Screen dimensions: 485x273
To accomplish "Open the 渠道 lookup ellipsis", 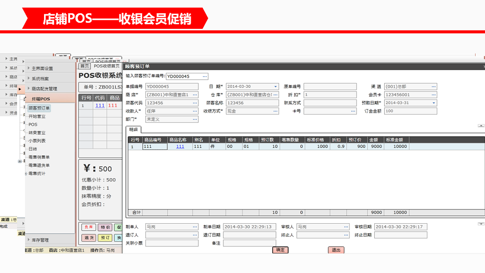I will (x=433, y=86).
